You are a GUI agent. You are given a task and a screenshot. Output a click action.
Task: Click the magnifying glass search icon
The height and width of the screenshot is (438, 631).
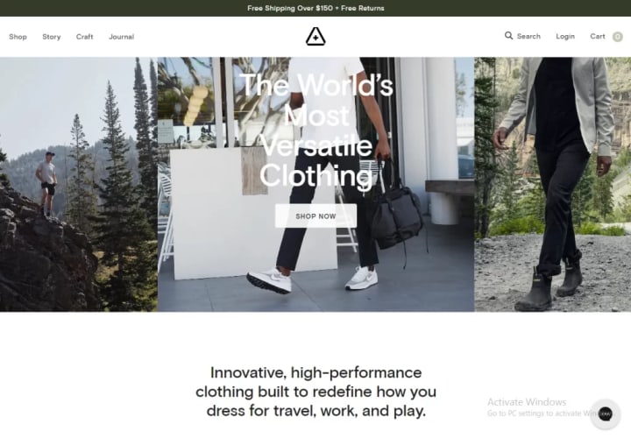508,36
